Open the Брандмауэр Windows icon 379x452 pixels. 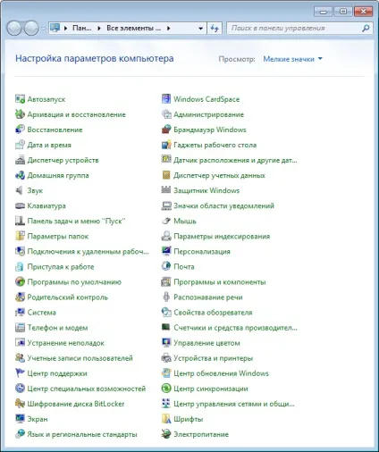click(x=166, y=130)
